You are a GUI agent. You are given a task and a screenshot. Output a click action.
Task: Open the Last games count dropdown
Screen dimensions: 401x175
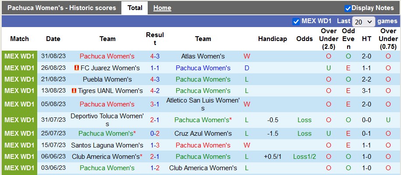(364, 21)
